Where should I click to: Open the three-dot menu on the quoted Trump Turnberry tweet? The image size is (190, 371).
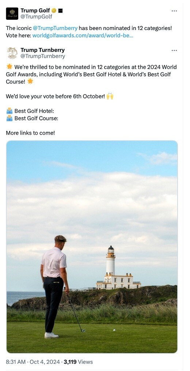pos(174,50)
